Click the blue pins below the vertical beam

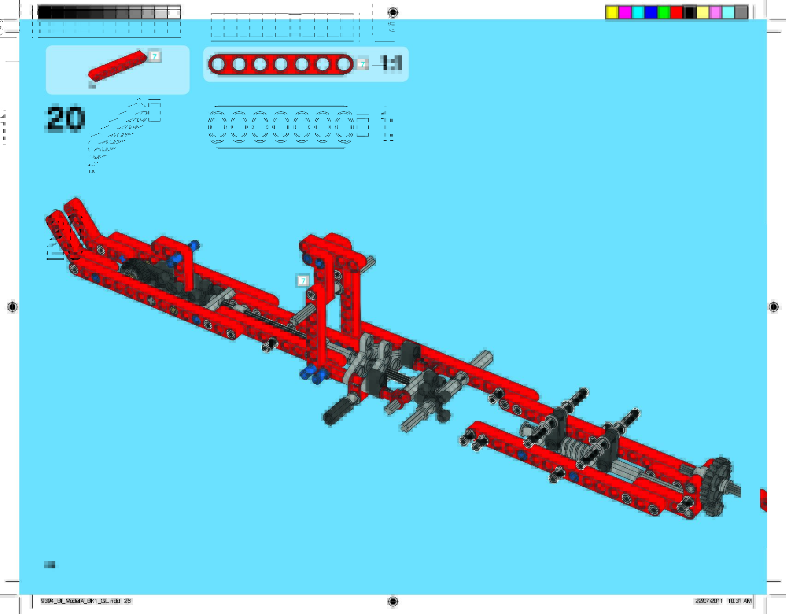pyautogui.click(x=311, y=374)
